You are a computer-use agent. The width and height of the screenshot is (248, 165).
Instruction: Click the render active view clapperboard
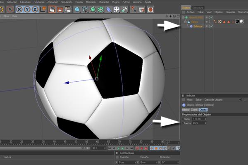(52, 9)
